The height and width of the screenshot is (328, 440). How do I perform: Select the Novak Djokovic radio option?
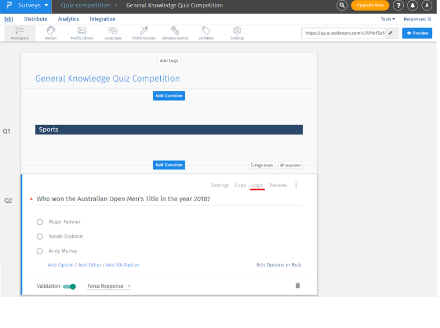(40, 236)
